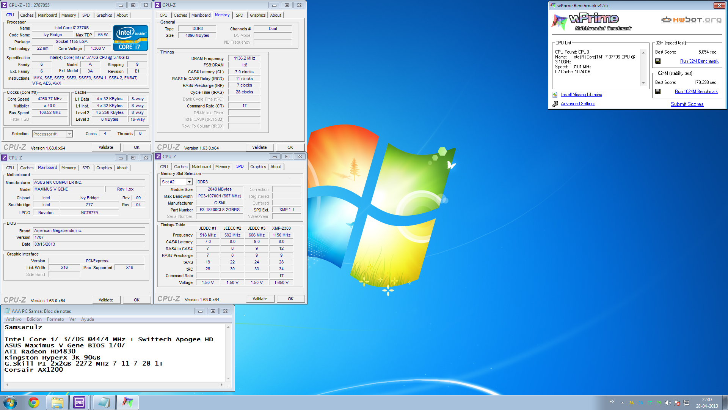Open the SPD tab in the Memory CPU-Z window
The image size is (728, 410).
pos(239,15)
